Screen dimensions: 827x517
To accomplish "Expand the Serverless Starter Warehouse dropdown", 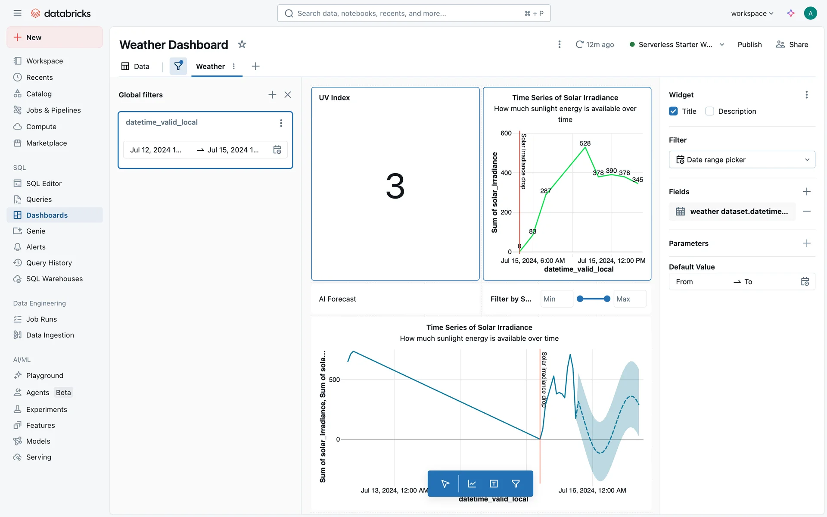I will tap(722, 44).
